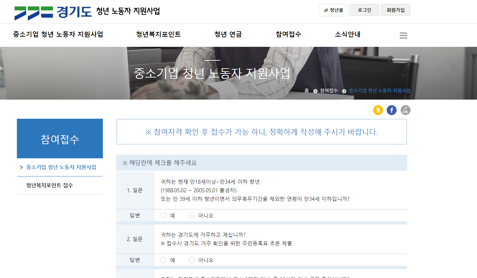Click the 청년몰 button with shop icon
Image resolution: width=477 pixels, height=278 pixels.
[333, 10]
